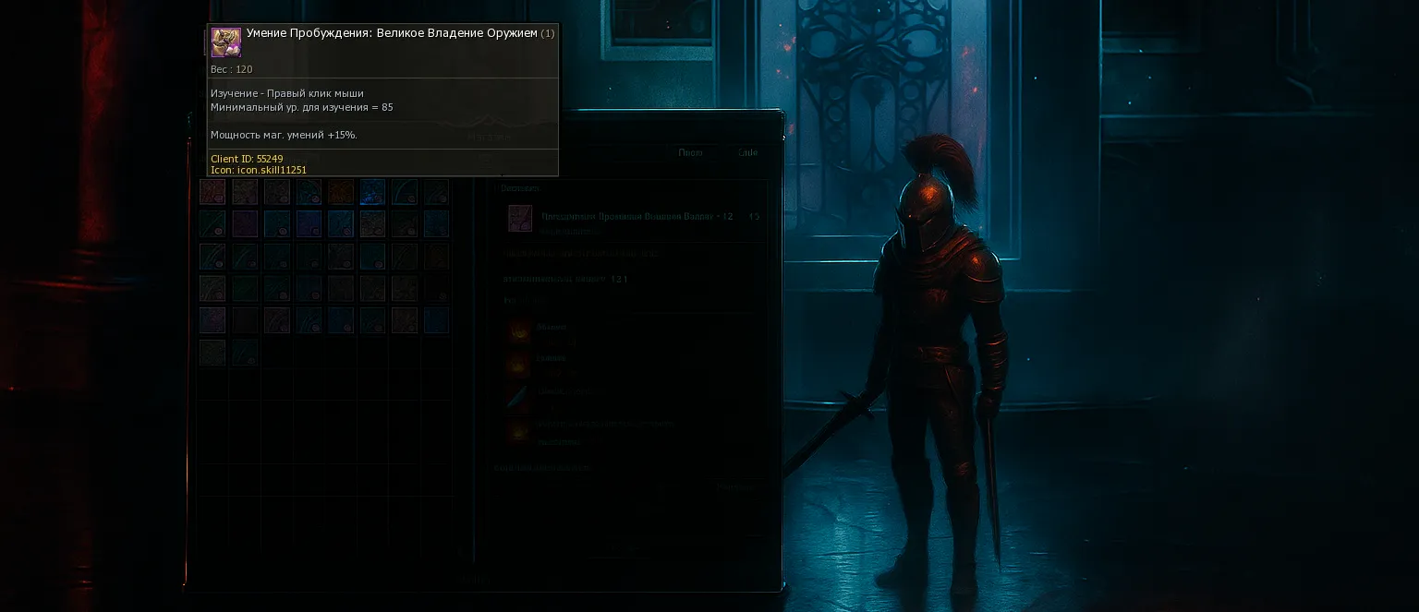Click the first empty slot in the last inventory row
The image size is (1419, 612).
pos(276,352)
